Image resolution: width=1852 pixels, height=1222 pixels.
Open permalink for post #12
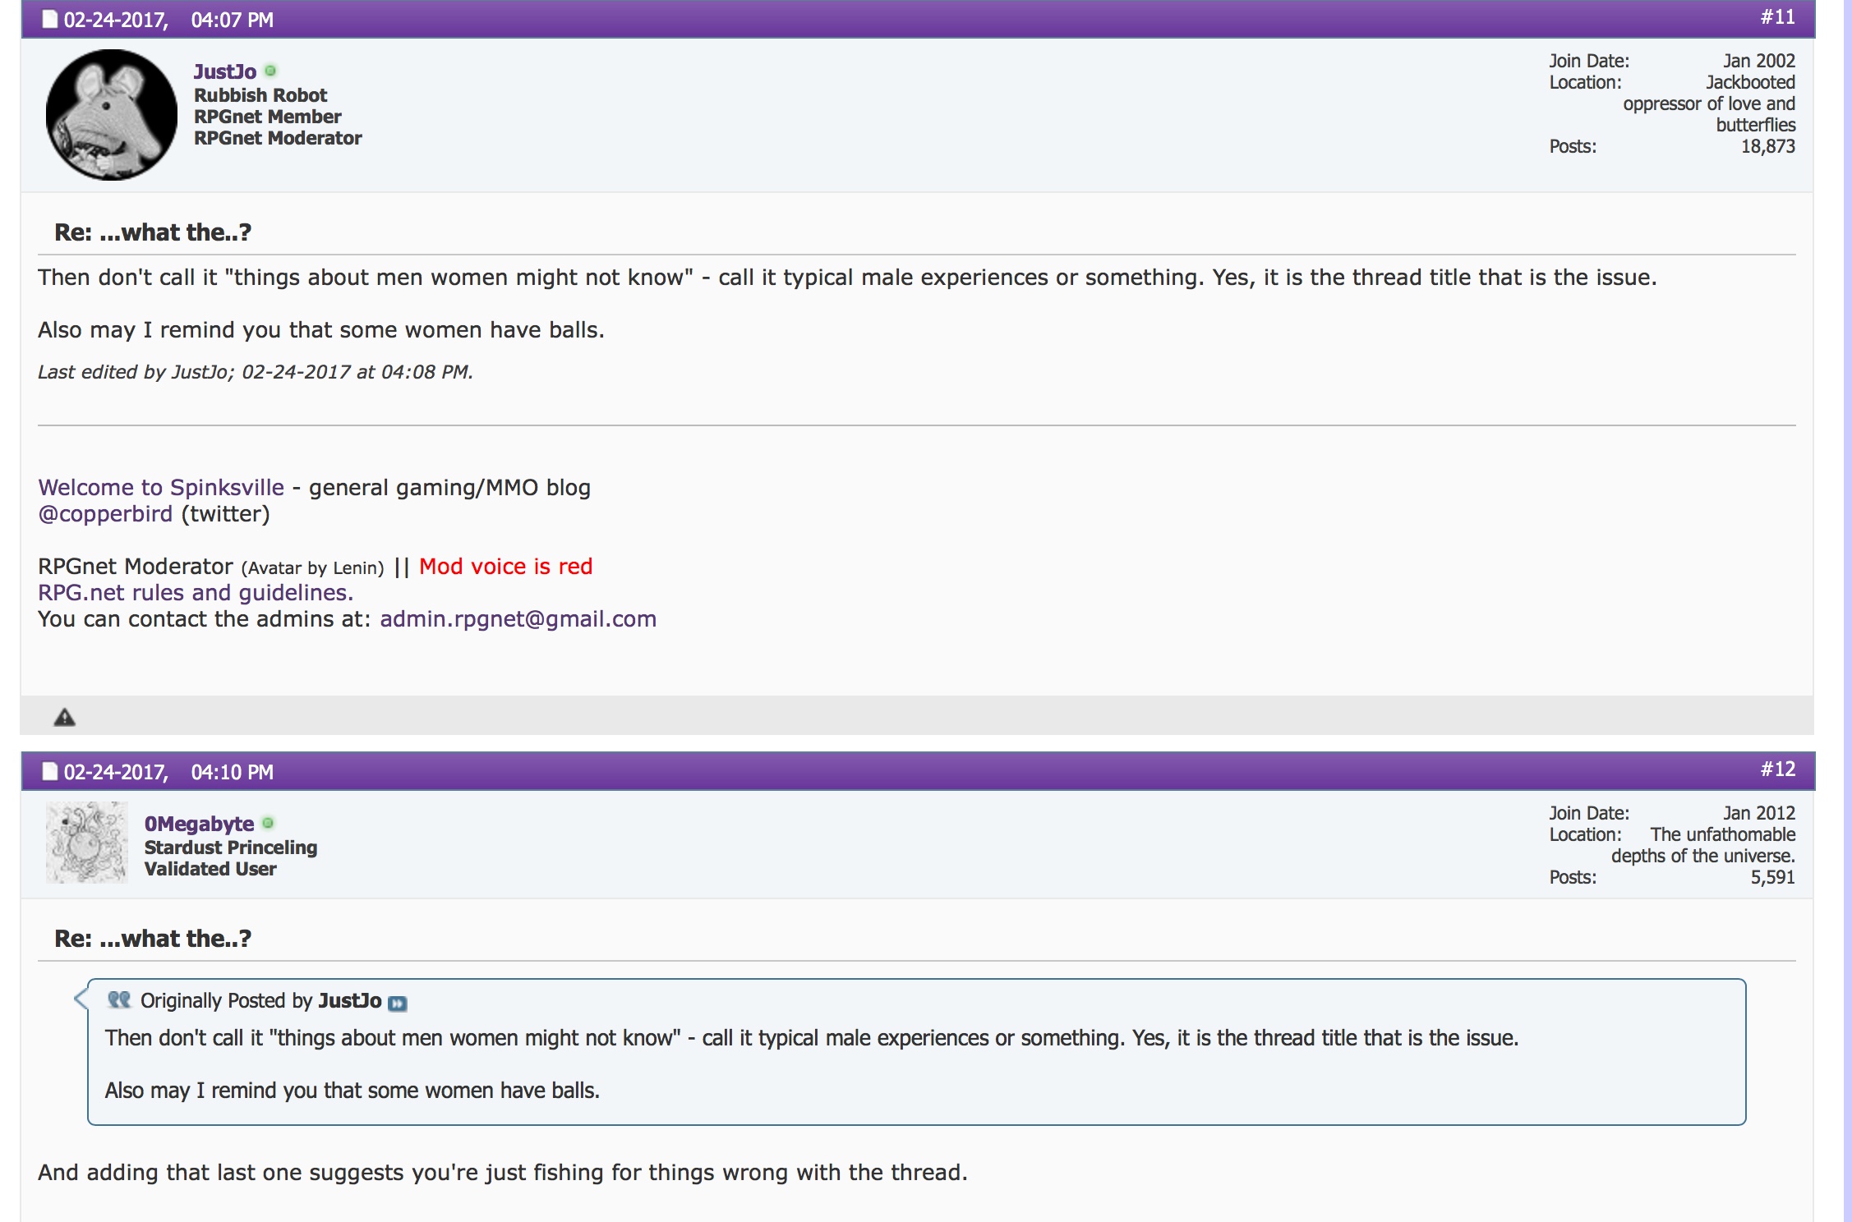(x=1777, y=769)
